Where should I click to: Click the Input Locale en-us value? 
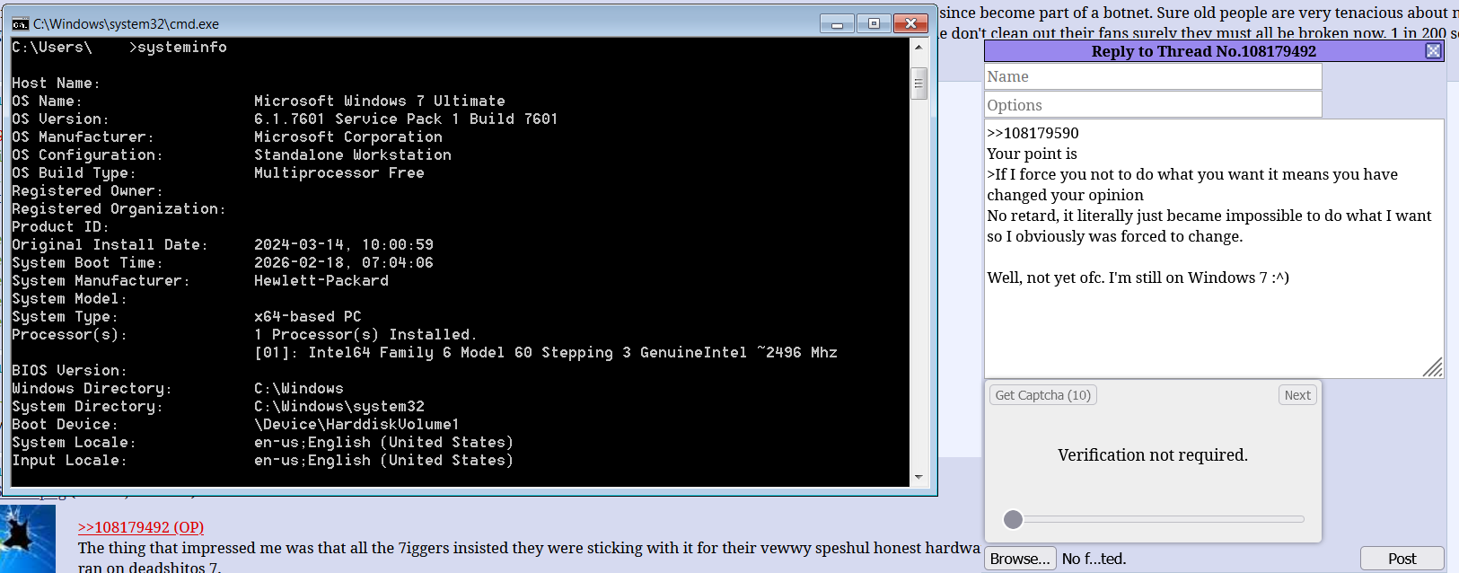click(384, 460)
